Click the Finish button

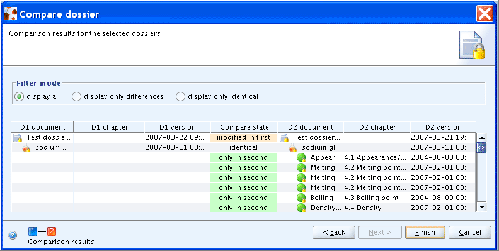(425, 233)
